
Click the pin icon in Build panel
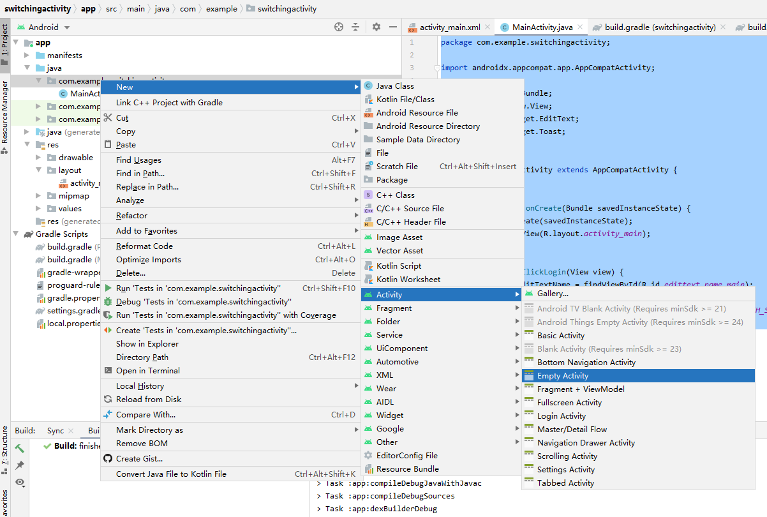20,465
